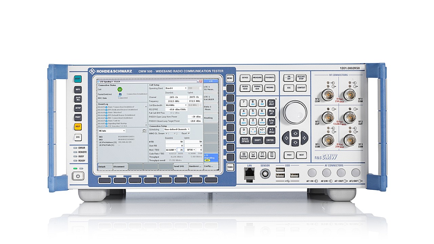Toggle the MIMO Equal checkbox

[189, 133]
